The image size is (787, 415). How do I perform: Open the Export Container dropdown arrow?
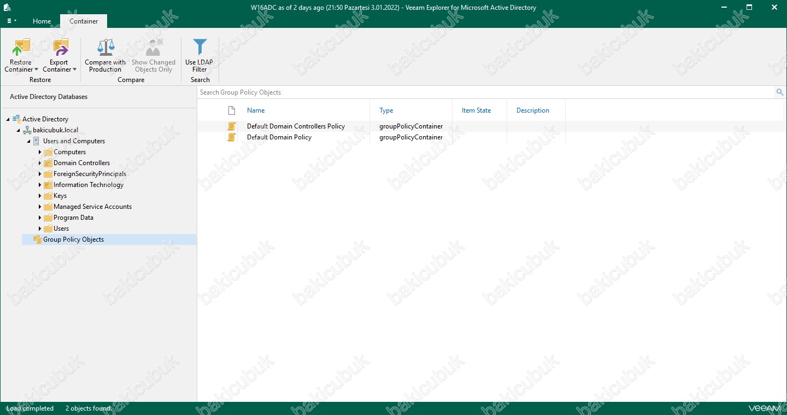point(74,70)
